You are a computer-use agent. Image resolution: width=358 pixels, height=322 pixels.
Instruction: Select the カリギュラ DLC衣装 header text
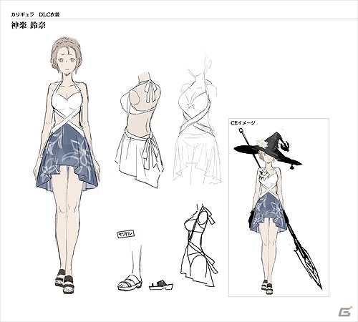coord(35,14)
